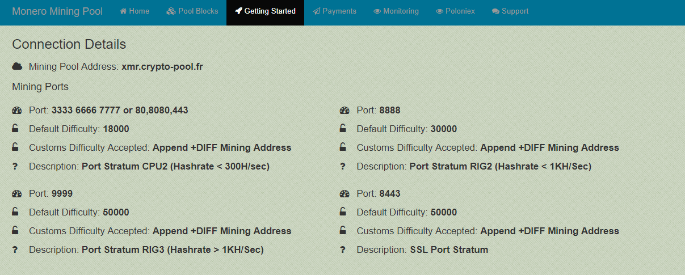Click the cubes icon beside Pool Blocks
The height and width of the screenshot is (275, 685).
tap(171, 11)
